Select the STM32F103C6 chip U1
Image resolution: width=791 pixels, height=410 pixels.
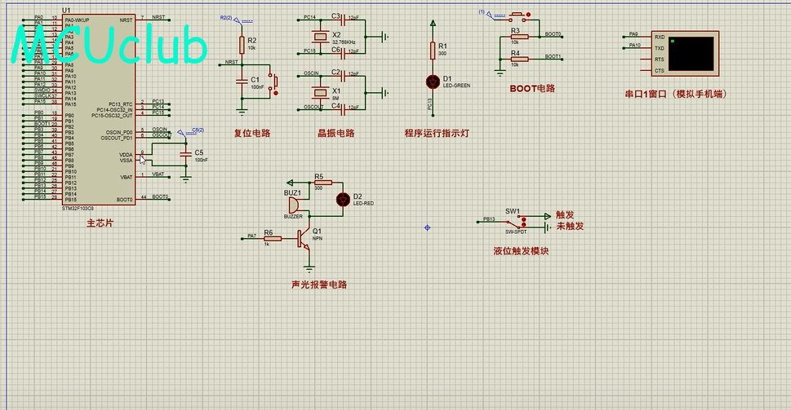click(99, 109)
